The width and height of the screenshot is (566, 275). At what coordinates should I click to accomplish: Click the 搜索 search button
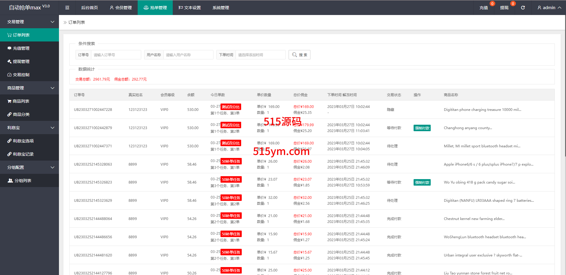coord(299,55)
